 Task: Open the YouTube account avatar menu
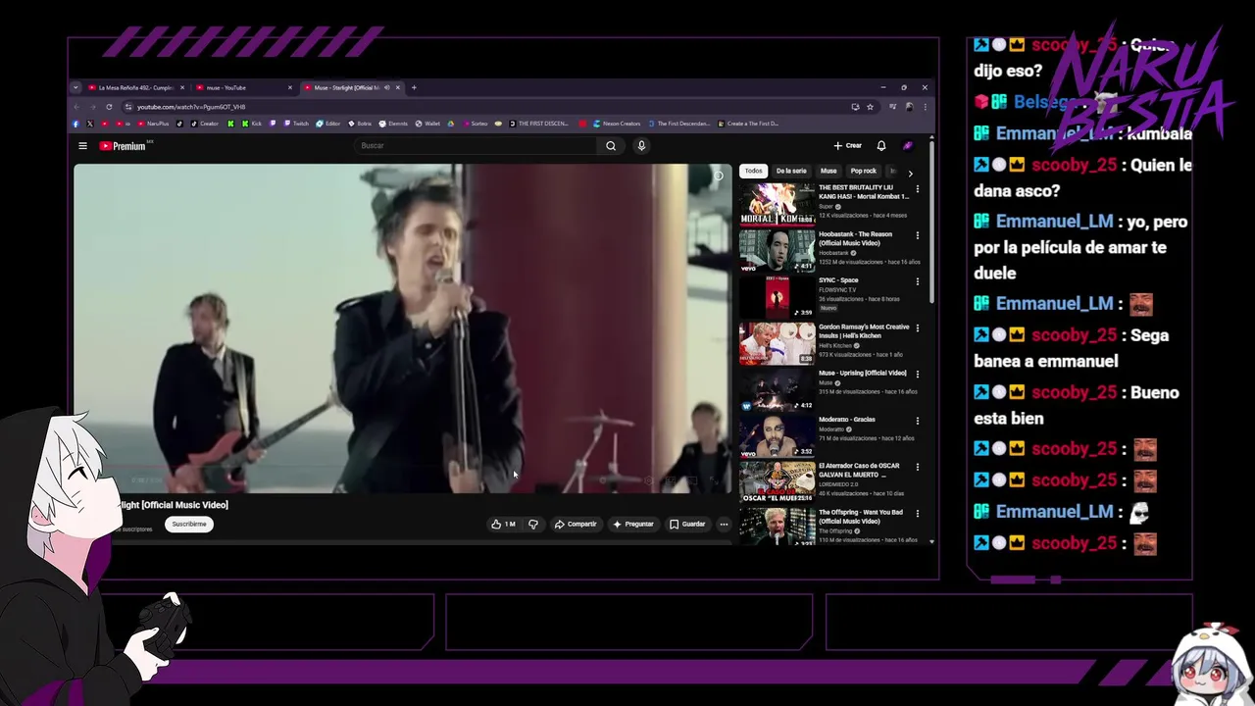pyautogui.click(x=908, y=146)
